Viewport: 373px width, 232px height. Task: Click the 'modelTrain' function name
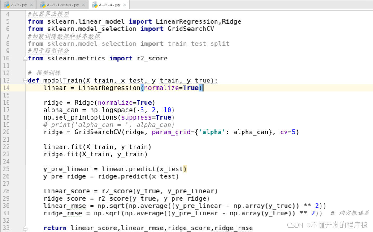[x=63, y=81]
